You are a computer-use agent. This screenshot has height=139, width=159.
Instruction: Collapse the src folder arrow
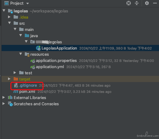pyautogui.click(x=10, y=23)
